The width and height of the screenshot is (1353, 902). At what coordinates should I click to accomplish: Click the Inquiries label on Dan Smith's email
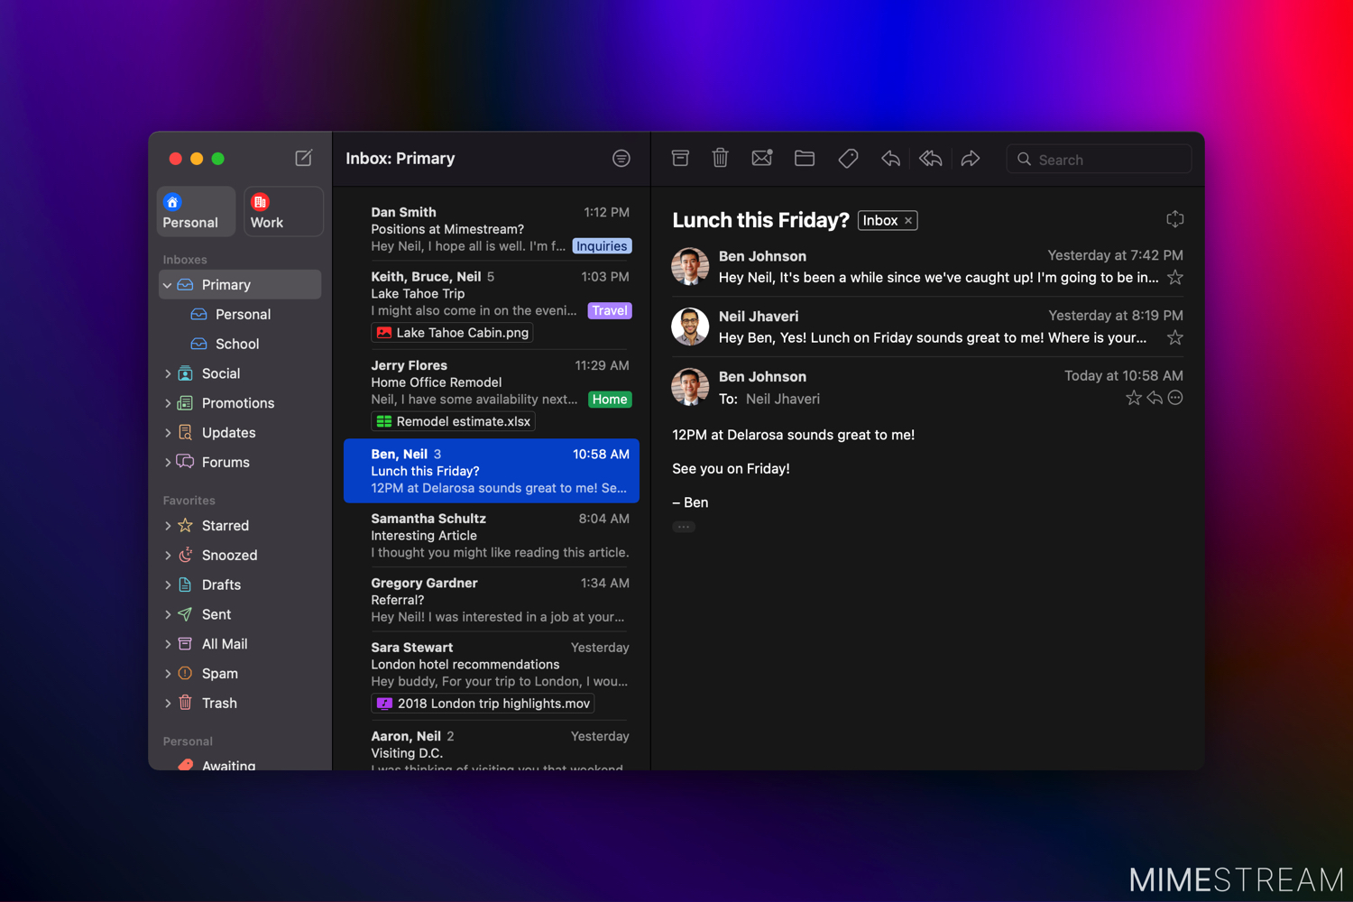[602, 246]
